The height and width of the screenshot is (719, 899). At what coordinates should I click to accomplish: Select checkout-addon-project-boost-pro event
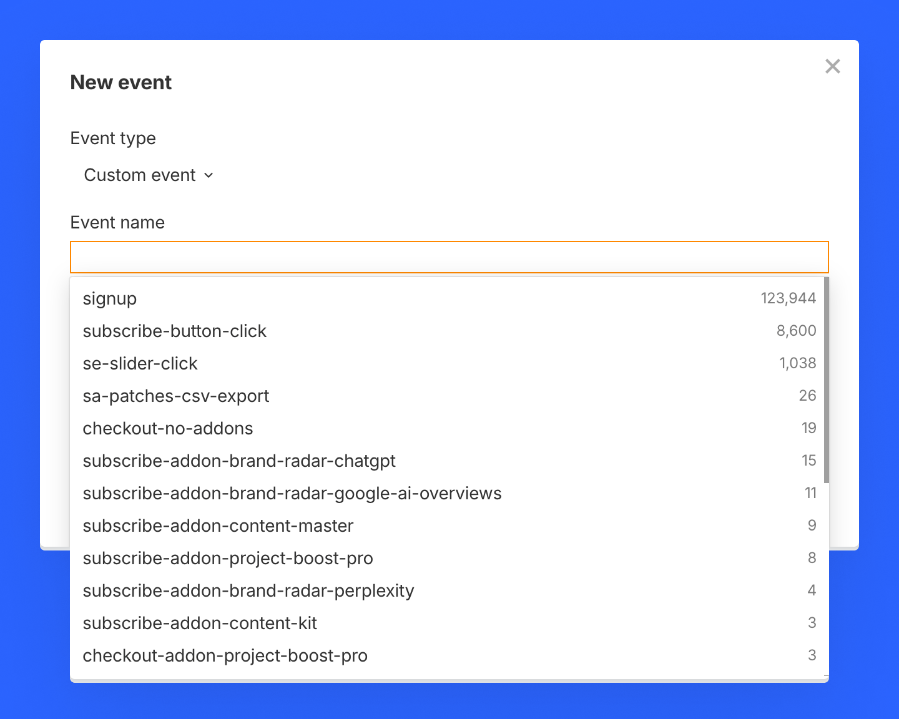pos(225,656)
